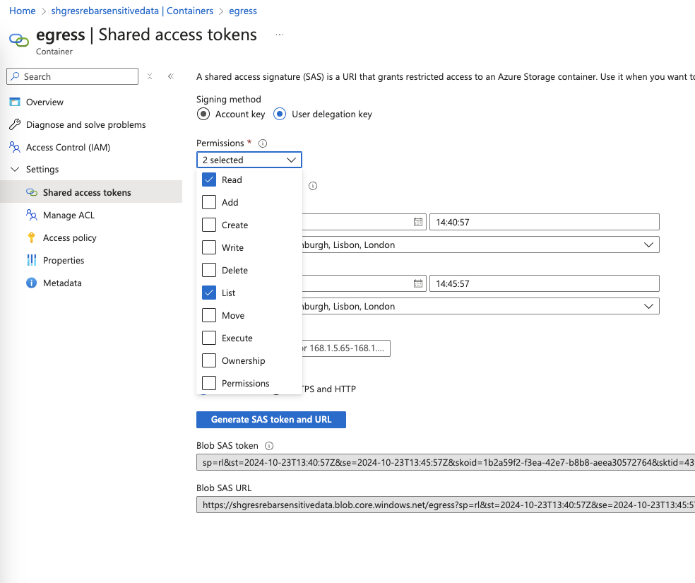Check the Add permission

209,202
